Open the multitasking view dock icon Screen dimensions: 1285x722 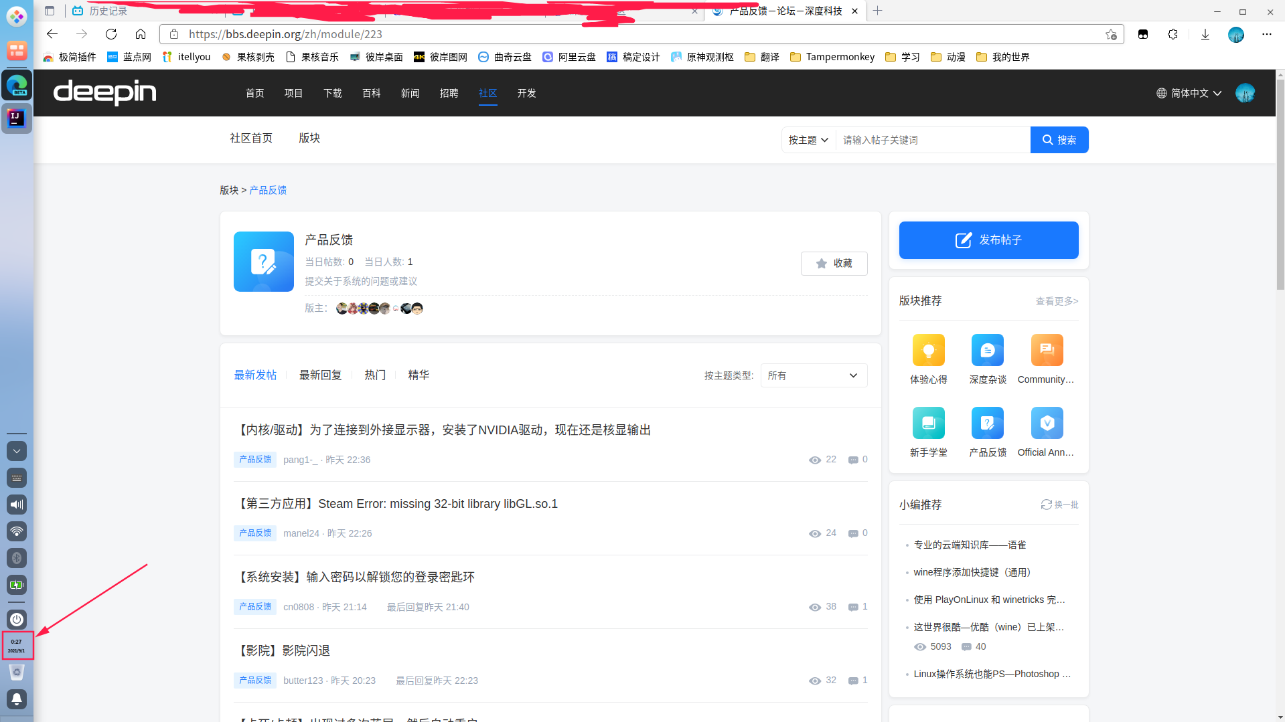tap(17, 50)
